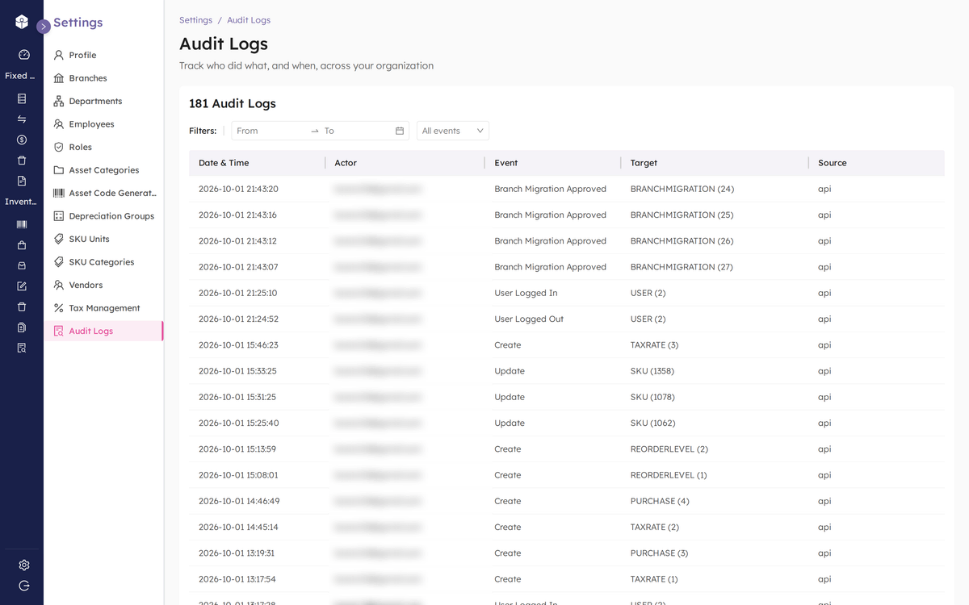Click target SKU (1062)

point(652,423)
